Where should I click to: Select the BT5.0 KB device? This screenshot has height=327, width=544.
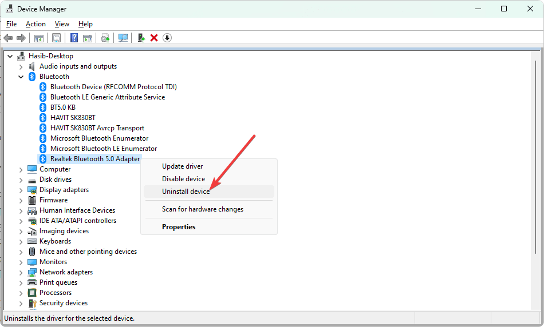click(63, 107)
